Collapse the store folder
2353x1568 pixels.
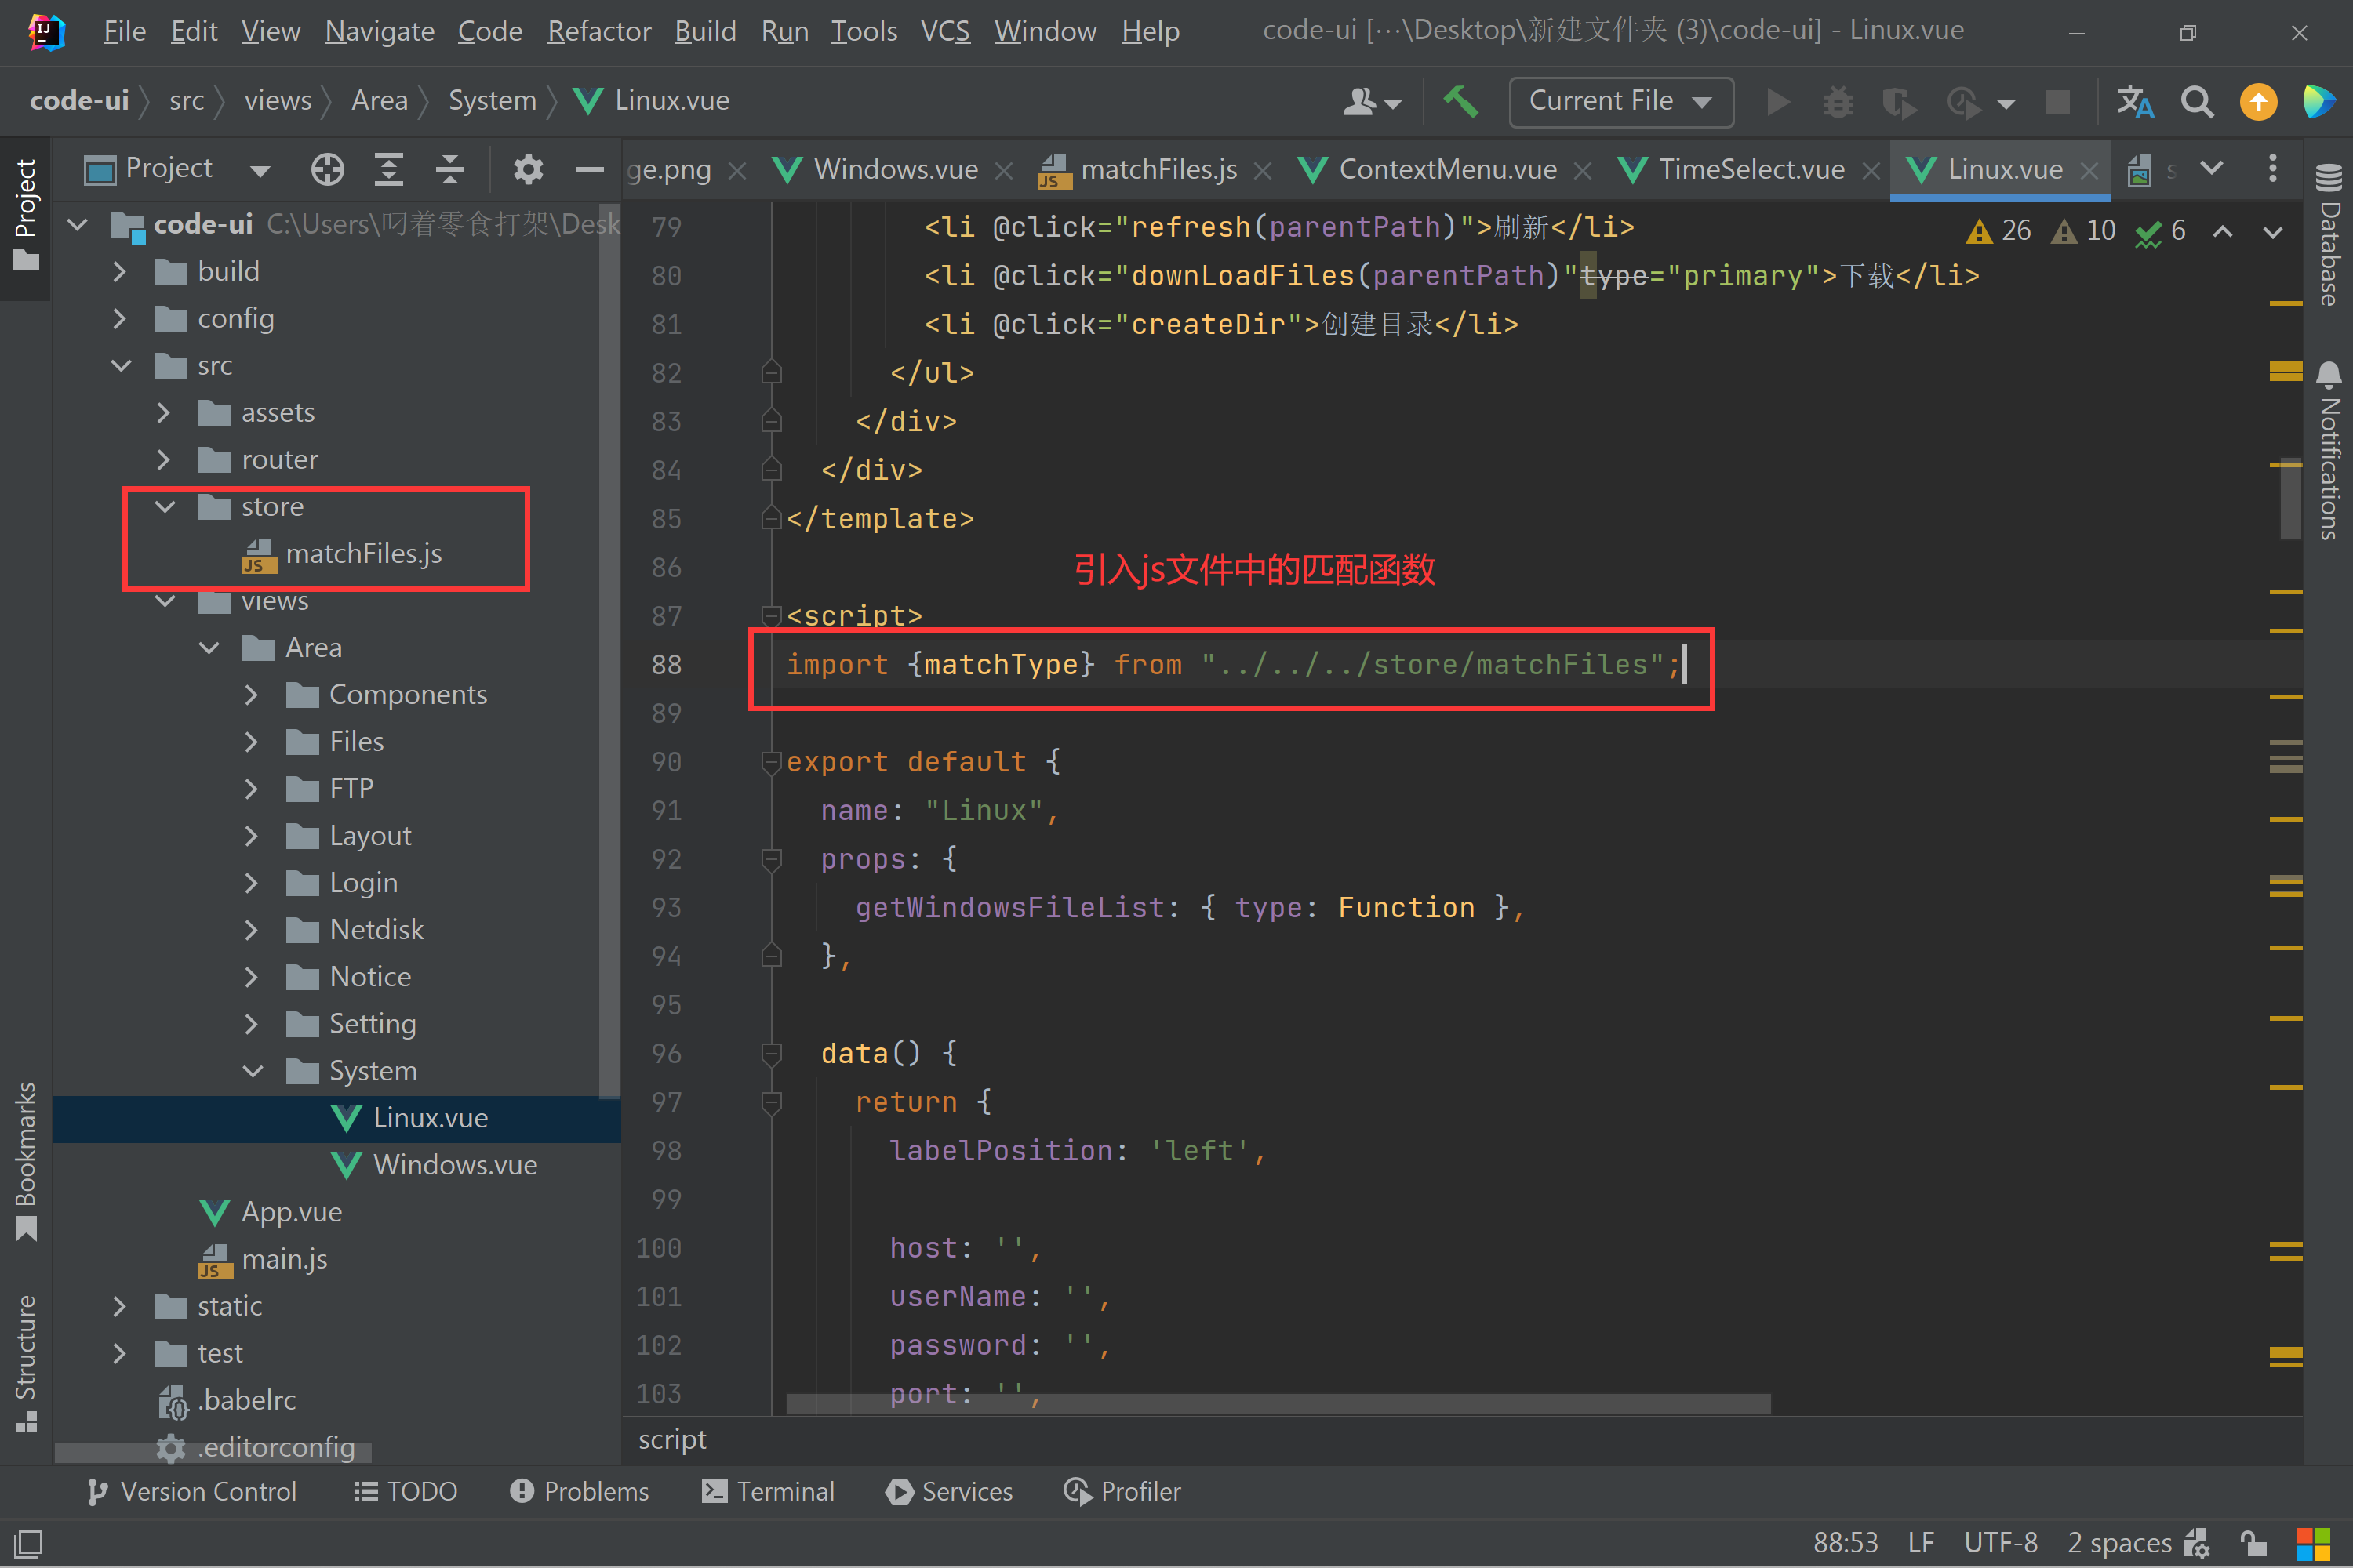click(164, 507)
